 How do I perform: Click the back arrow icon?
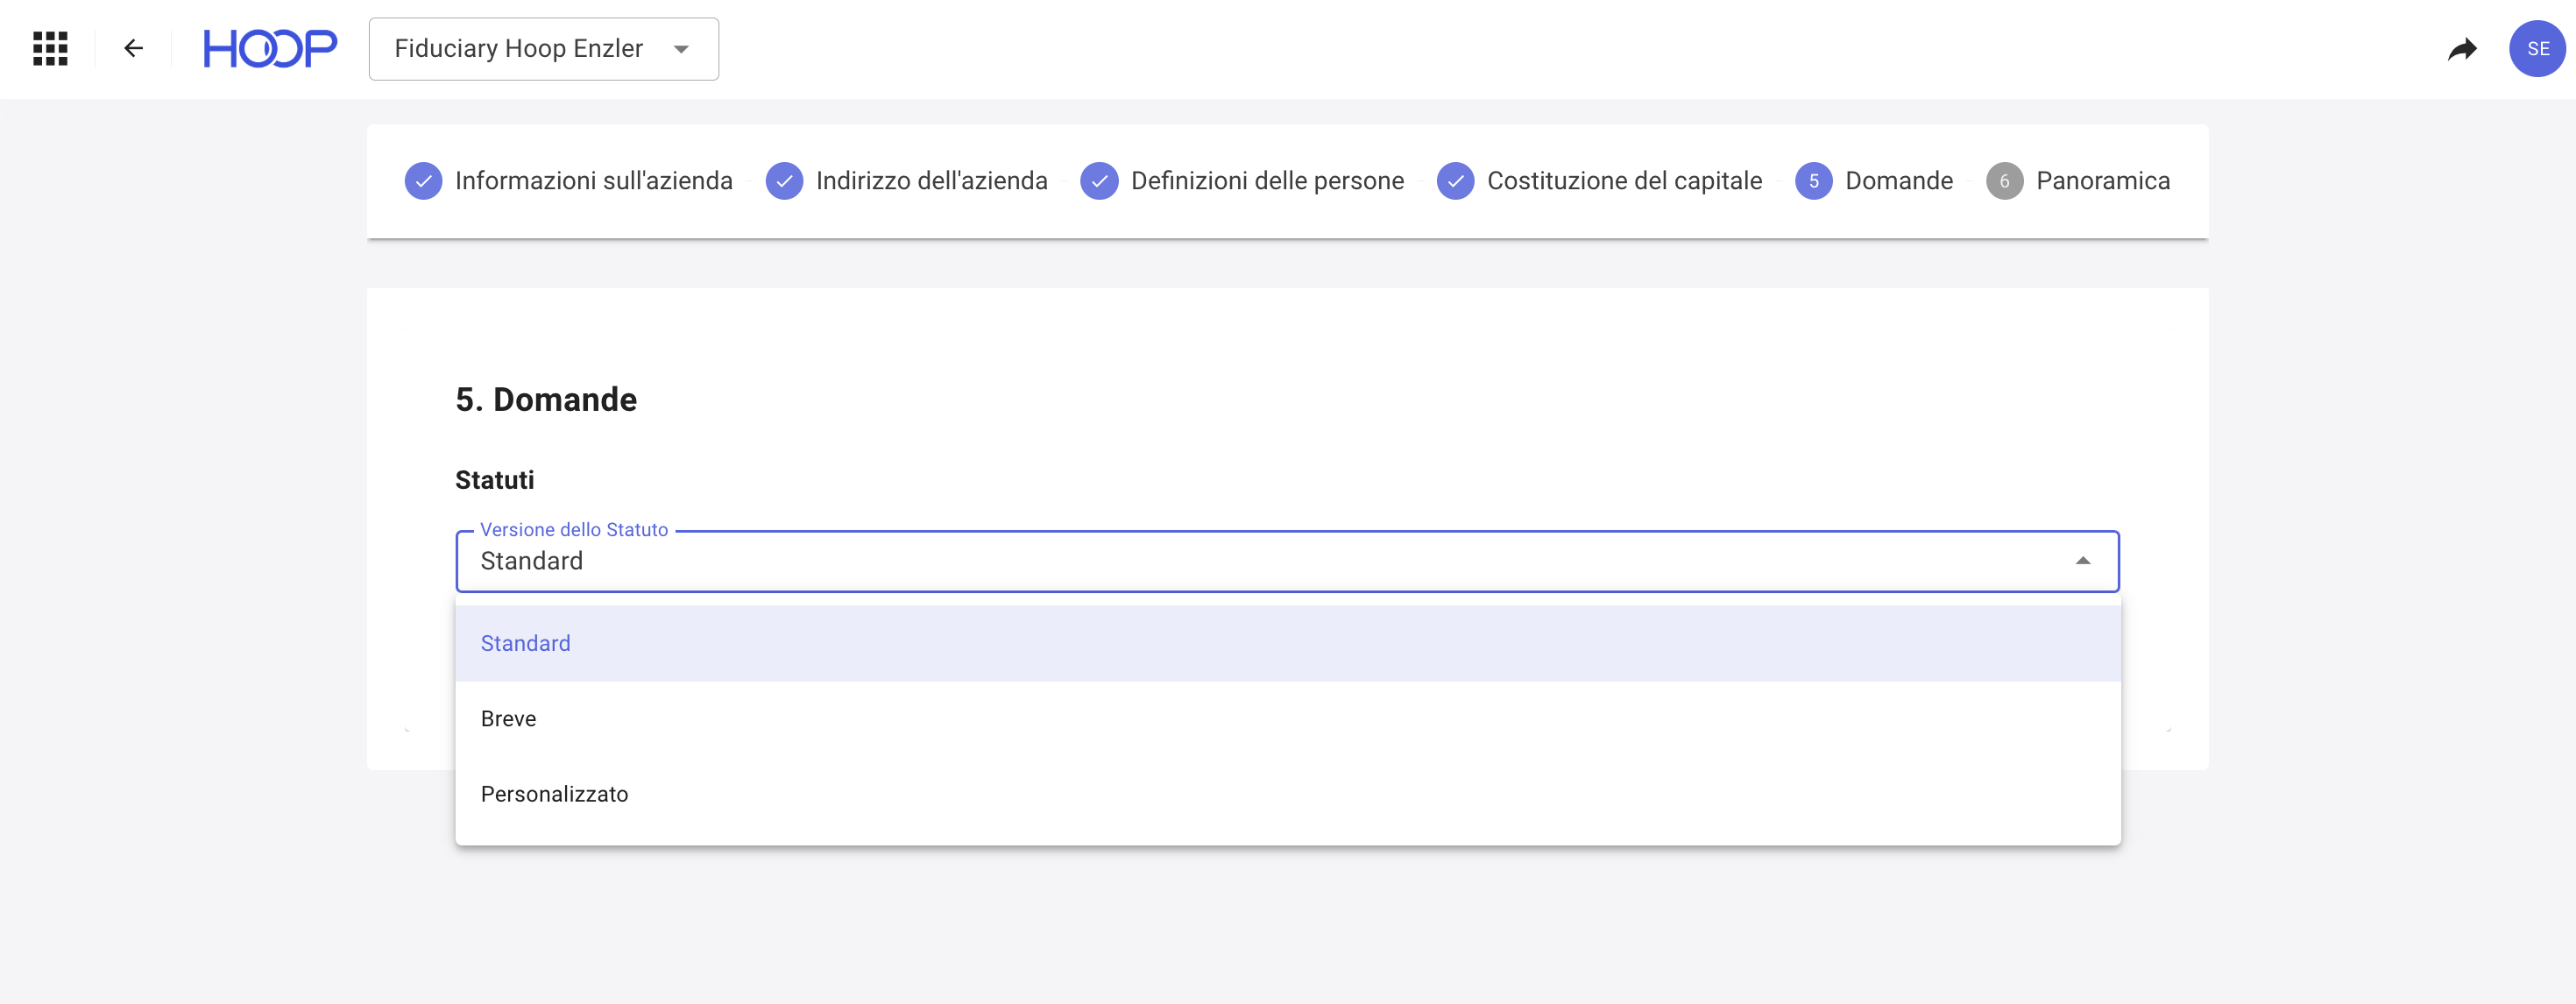(x=134, y=48)
